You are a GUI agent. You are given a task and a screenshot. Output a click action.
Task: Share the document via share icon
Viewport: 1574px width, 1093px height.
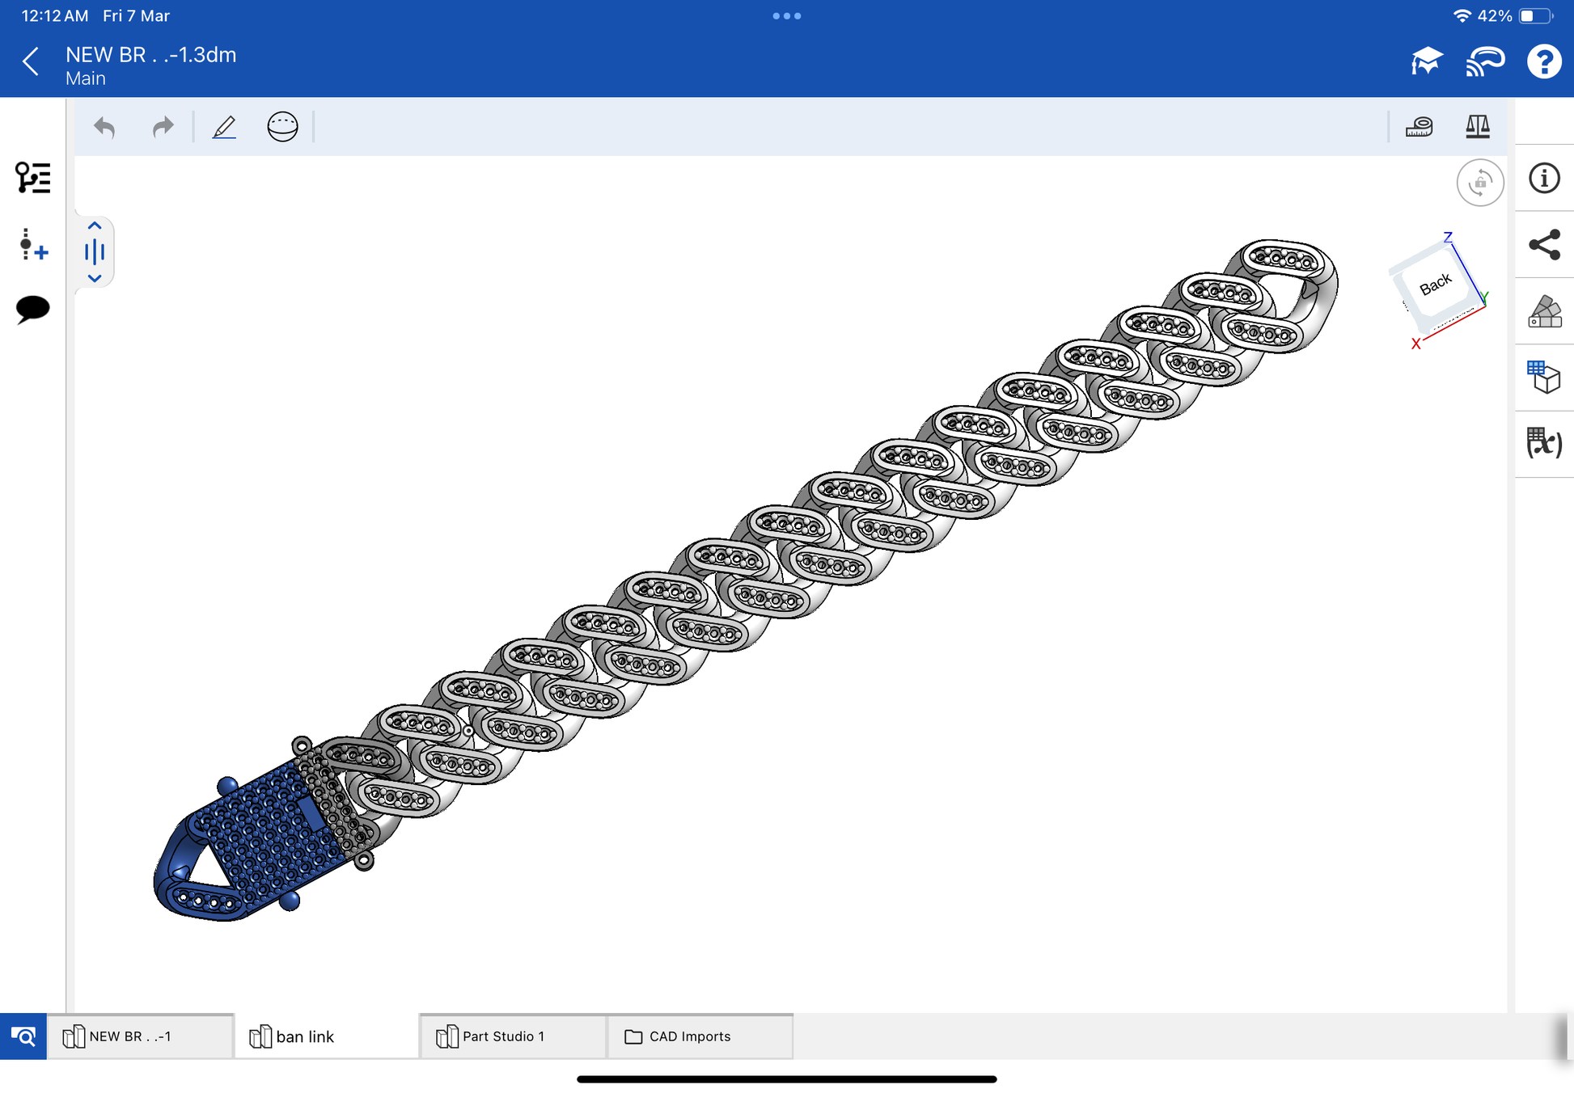[x=1544, y=245]
